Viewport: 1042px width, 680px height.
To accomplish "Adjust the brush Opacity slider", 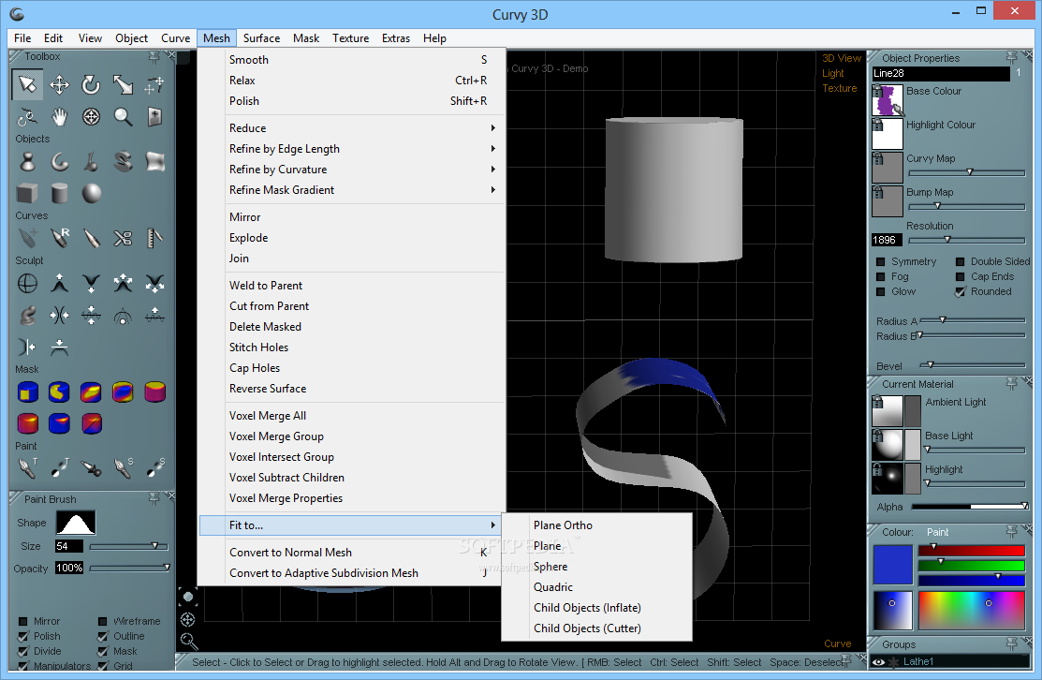I will (x=129, y=568).
